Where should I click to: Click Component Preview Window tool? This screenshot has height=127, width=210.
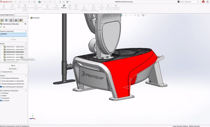tap(25, 8)
